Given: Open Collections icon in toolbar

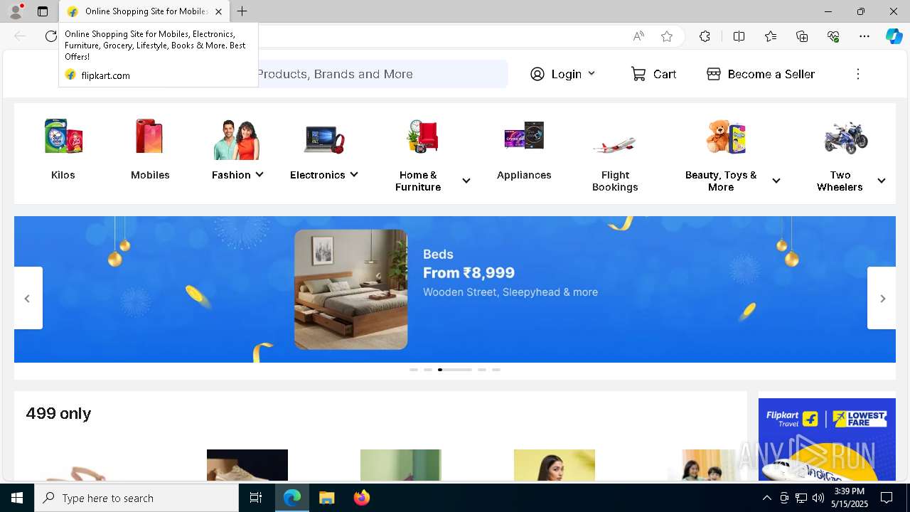Looking at the screenshot, I should (802, 36).
